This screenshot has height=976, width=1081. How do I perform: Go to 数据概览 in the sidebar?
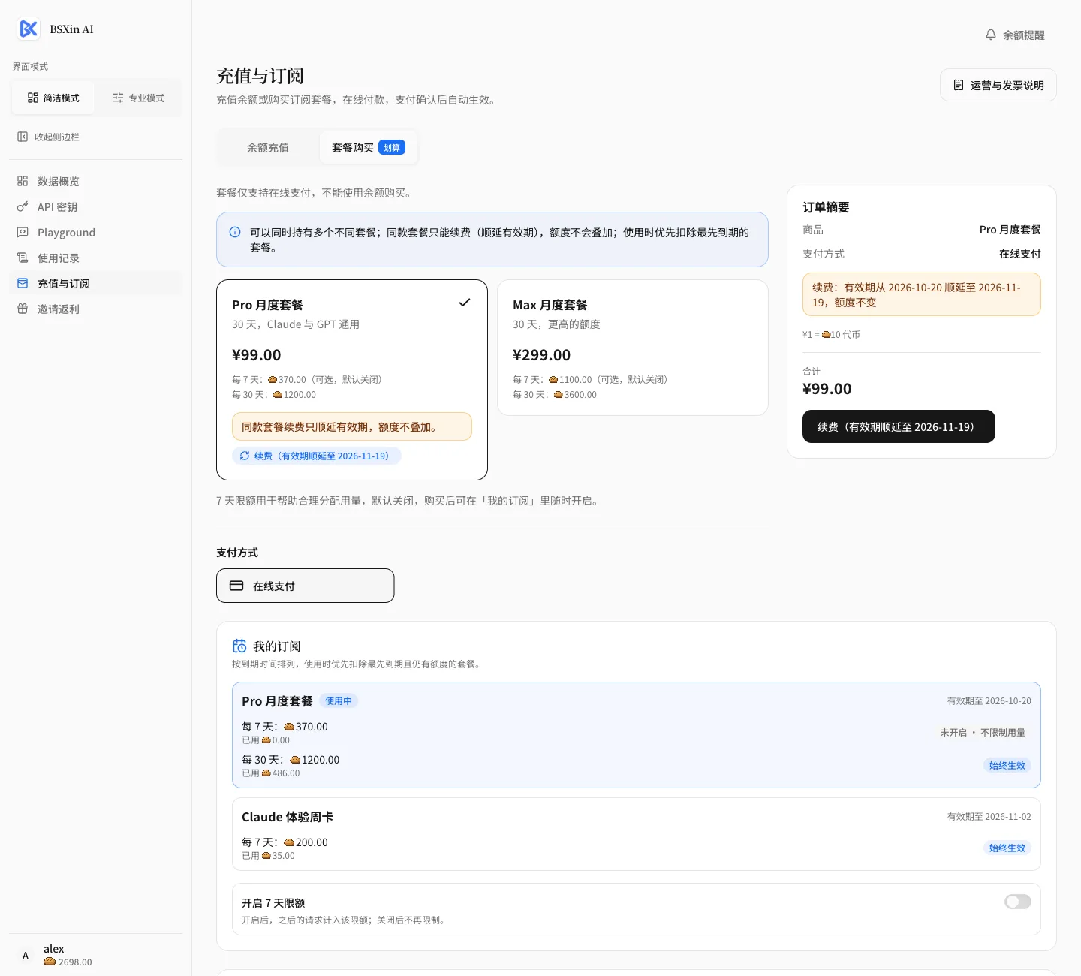[x=96, y=181]
